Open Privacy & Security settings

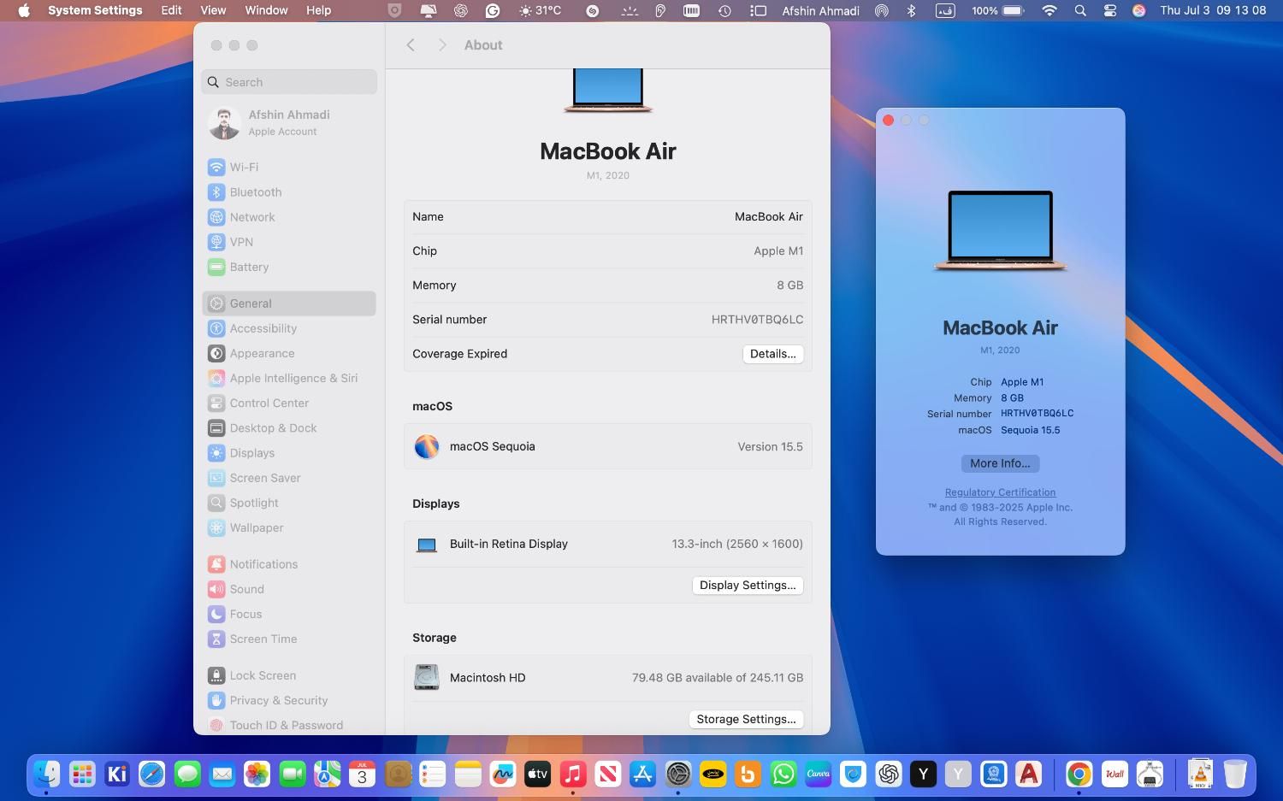click(289, 700)
